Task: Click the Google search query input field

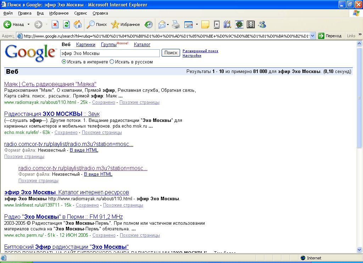Action: tap(110, 53)
